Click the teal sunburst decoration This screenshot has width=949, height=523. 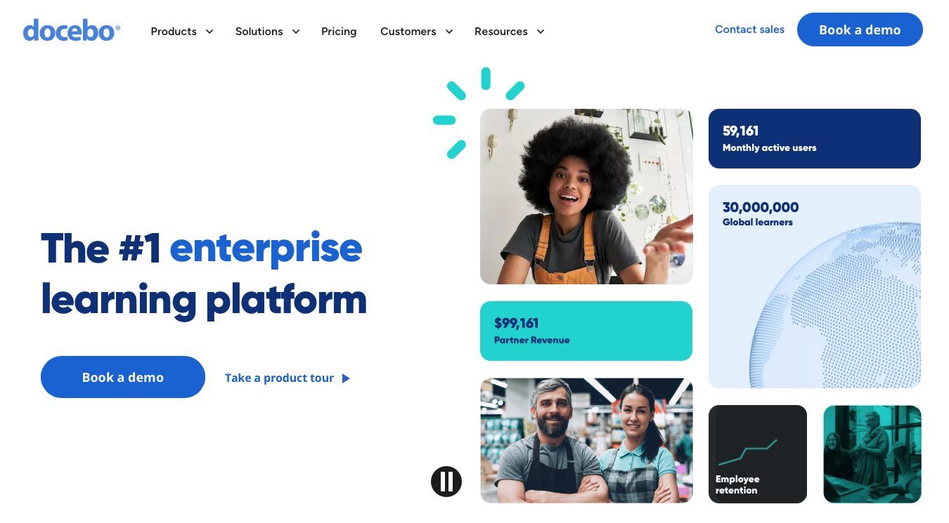click(478, 112)
